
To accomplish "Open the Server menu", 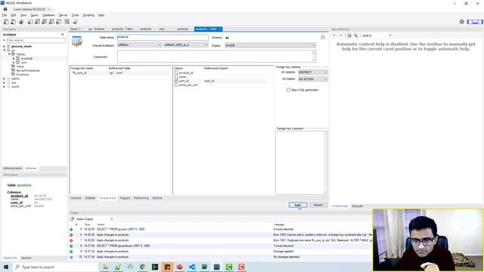I will 63,15.
